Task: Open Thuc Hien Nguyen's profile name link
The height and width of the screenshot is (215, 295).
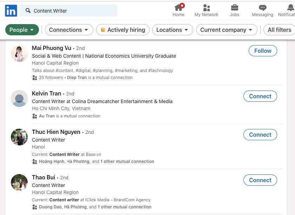Action: click(x=56, y=132)
